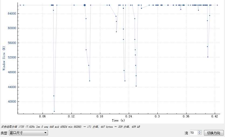The height and width of the screenshot is (137, 225).
Task: Decrement the stream number with the down arrow
Action: 200,134
